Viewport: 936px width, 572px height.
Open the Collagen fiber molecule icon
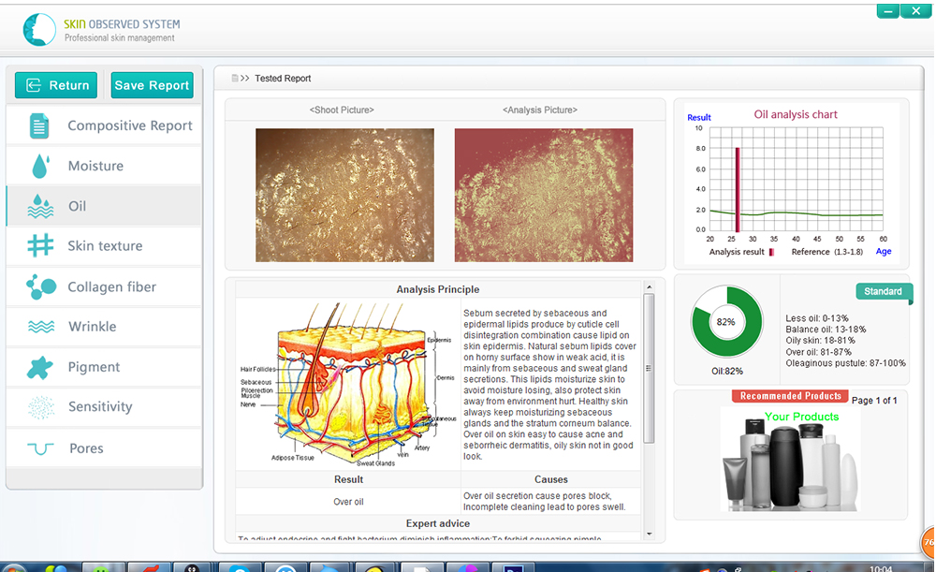tap(40, 286)
